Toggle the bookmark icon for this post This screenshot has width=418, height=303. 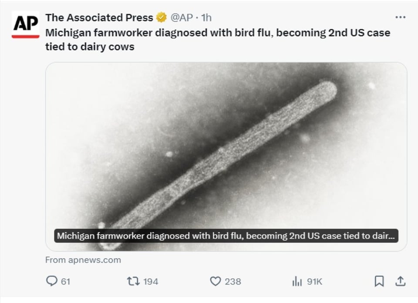click(379, 281)
